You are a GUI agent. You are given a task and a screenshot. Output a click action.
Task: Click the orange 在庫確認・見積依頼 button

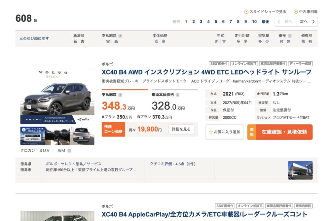284,132
